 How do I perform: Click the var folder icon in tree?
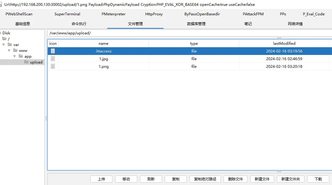tap(10, 45)
